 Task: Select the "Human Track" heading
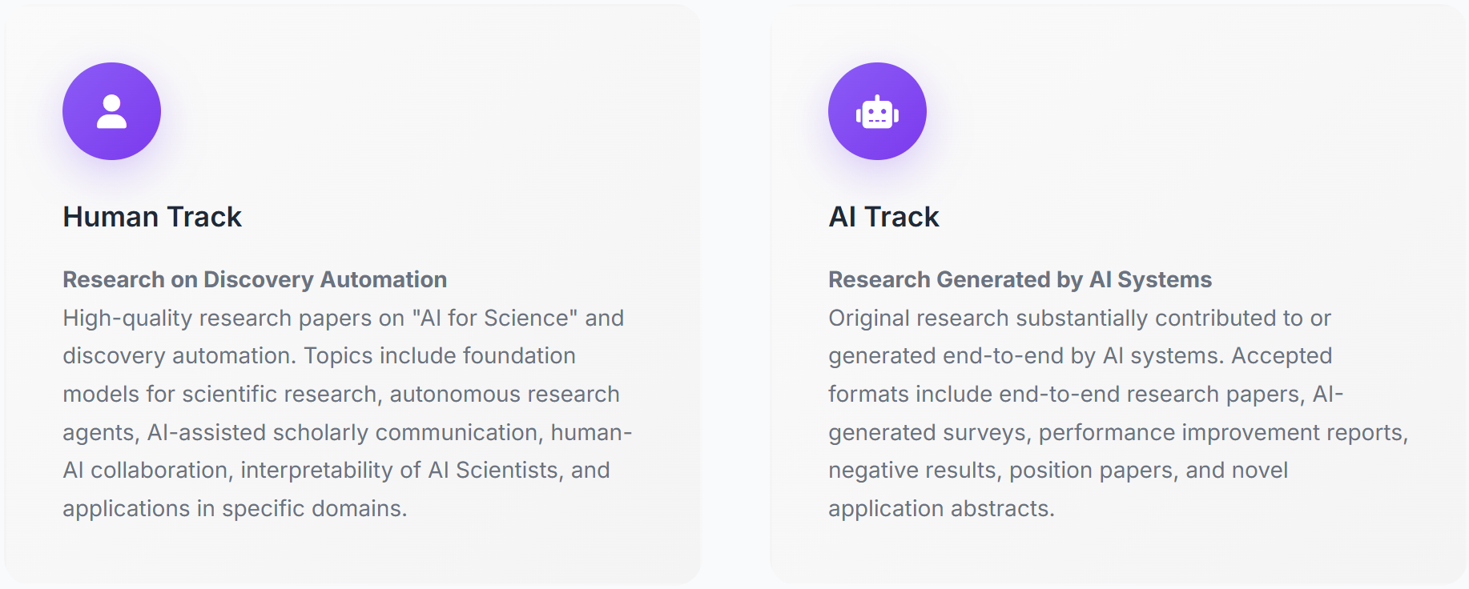pos(152,217)
